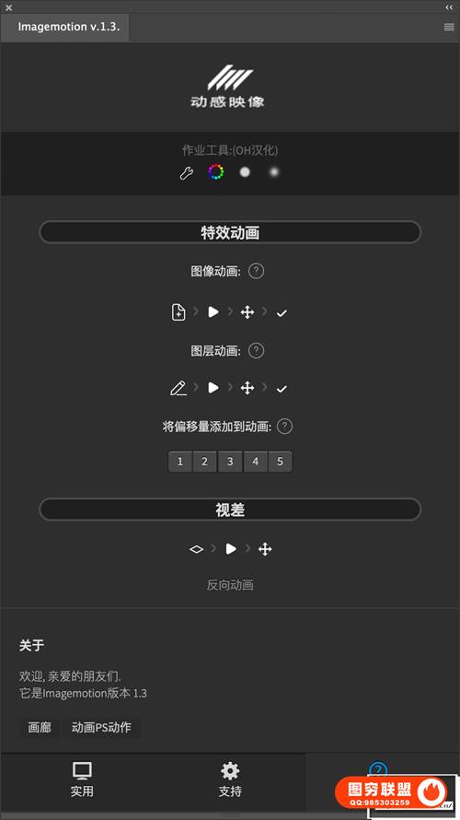This screenshot has height=820, width=460.
Task: Select the hard round brush dot icon
Action: 245,172
